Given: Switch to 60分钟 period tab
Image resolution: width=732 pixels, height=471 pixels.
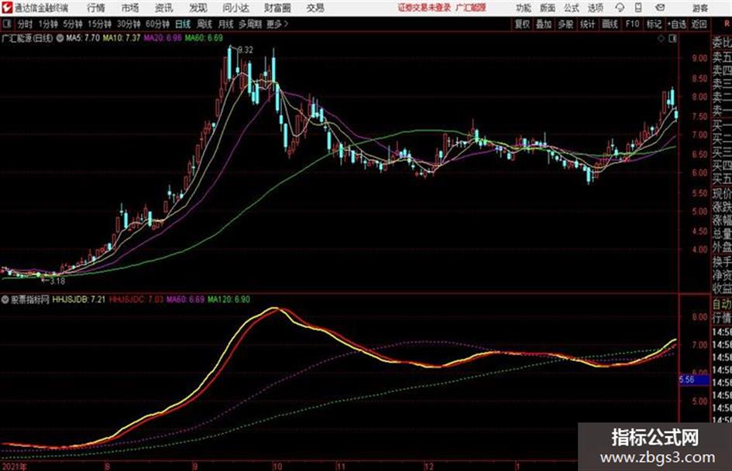Looking at the screenshot, I should tap(158, 24).
